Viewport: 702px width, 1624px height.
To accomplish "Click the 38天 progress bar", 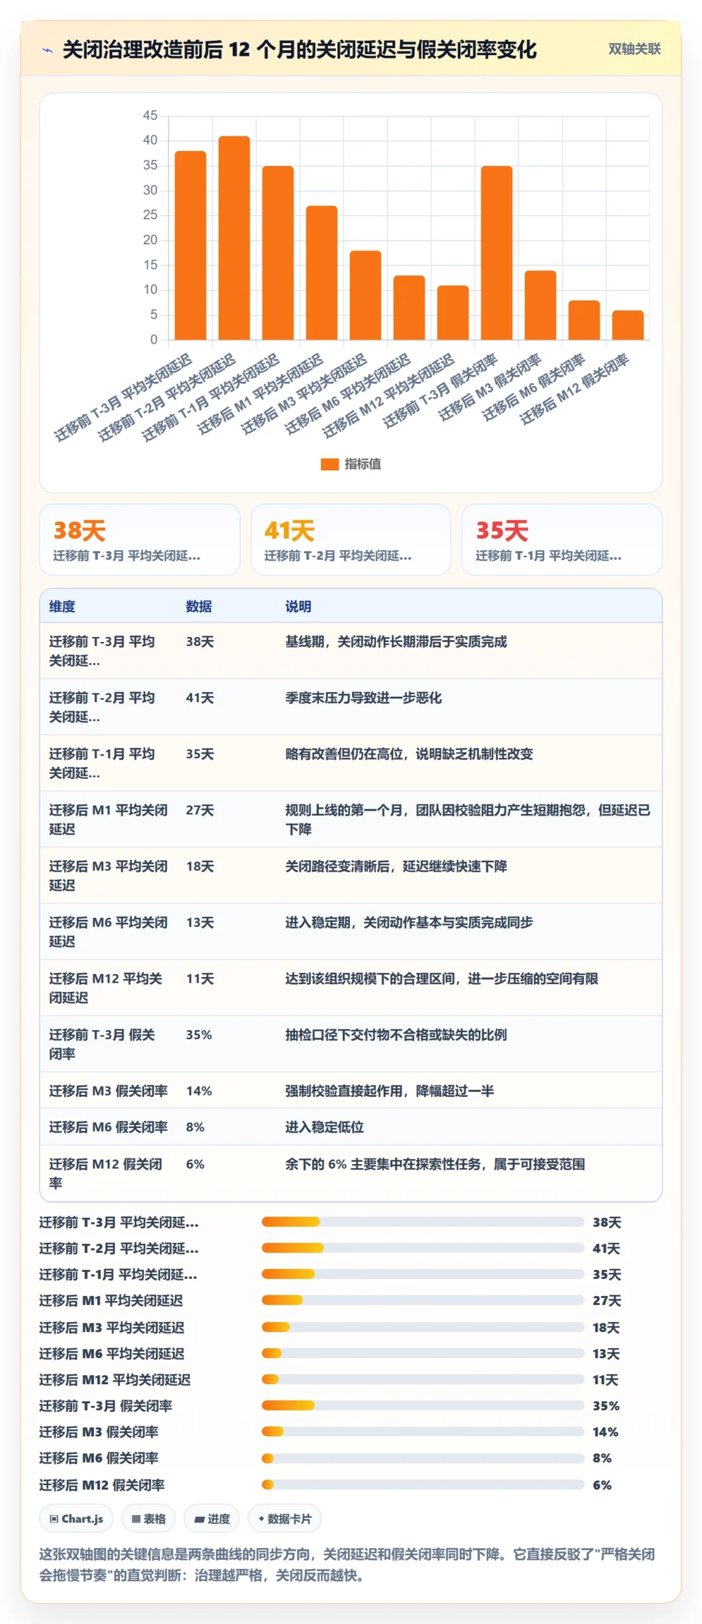I will point(423,1222).
